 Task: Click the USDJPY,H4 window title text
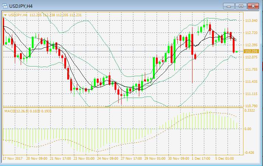pos(21,6)
